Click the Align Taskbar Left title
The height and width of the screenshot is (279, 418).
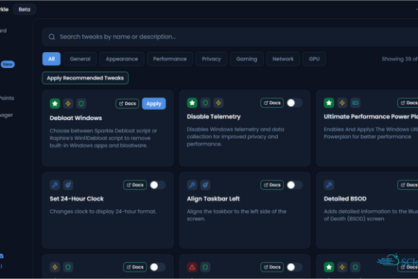pos(213,198)
